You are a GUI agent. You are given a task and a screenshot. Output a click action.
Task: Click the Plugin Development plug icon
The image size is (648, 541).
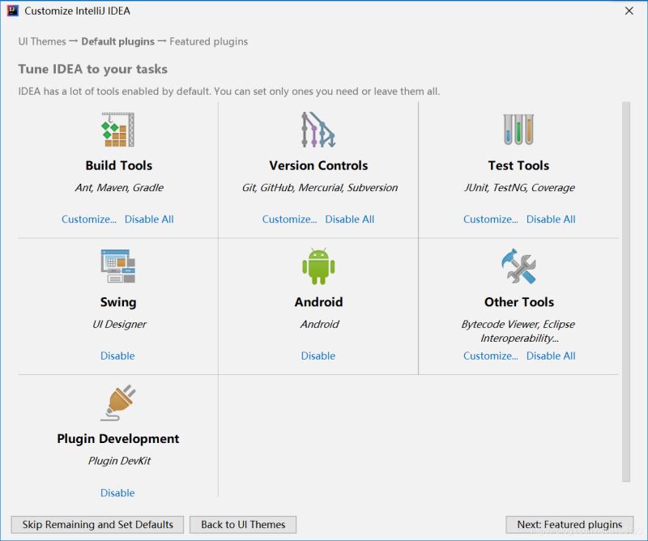coord(118,403)
